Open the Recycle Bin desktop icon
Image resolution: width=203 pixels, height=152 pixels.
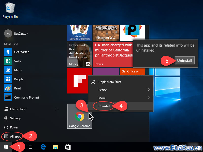[10, 10]
